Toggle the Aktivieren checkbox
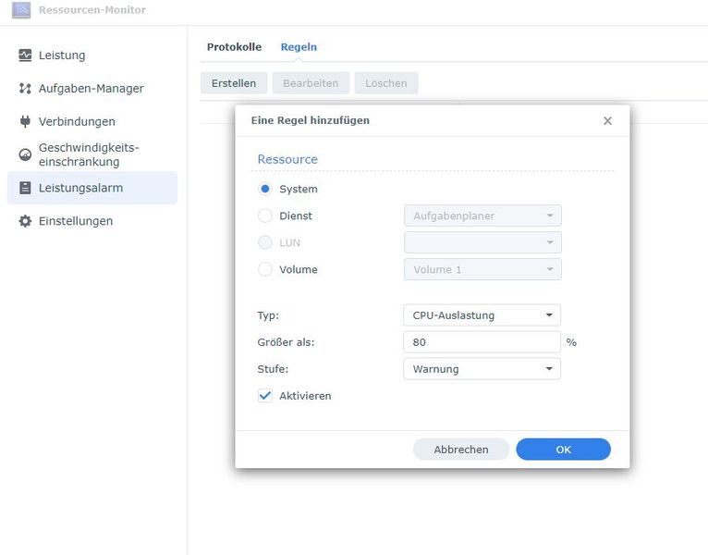708x555 pixels. [265, 396]
